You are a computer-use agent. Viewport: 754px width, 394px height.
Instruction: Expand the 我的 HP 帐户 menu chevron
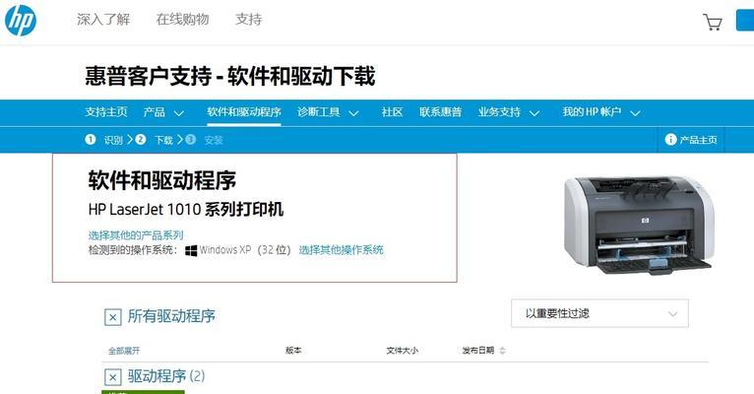pyautogui.click(x=635, y=113)
